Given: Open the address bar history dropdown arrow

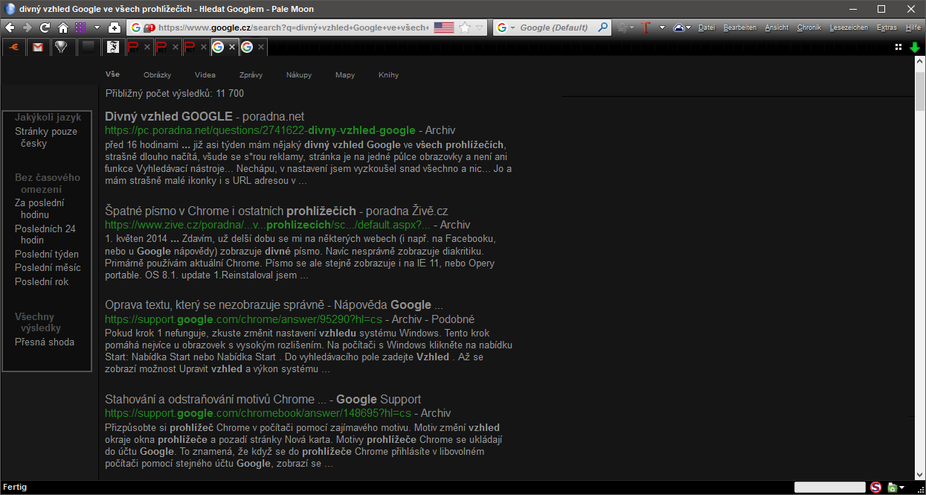Looking at the screenshot, I should click(x=480, y=28).
